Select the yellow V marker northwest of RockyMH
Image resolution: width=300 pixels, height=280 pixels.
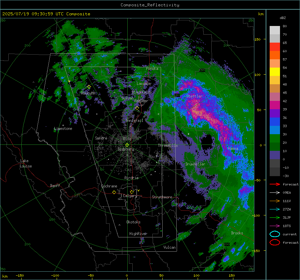[x=69, y=82]
